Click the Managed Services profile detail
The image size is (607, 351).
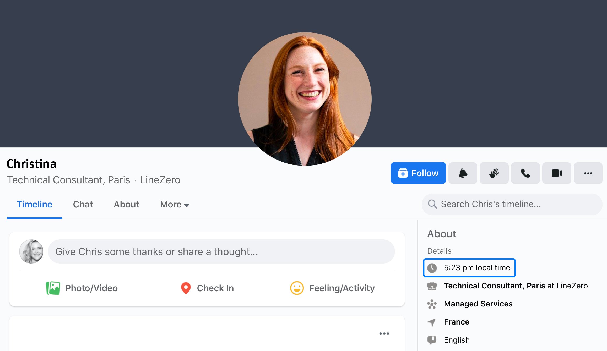[x=478, y=304]
